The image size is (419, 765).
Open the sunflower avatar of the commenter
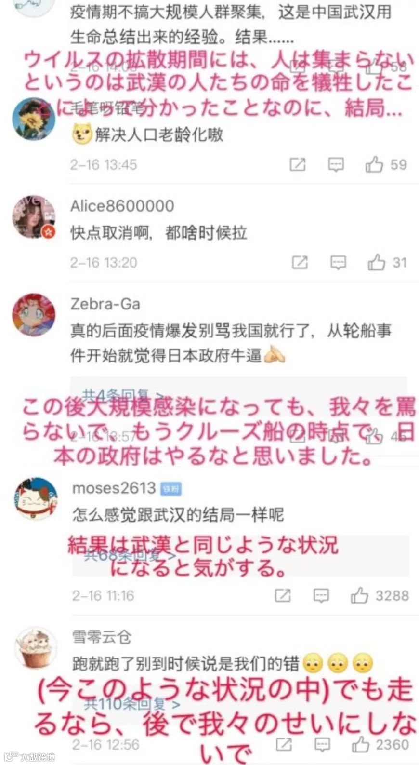34,119
